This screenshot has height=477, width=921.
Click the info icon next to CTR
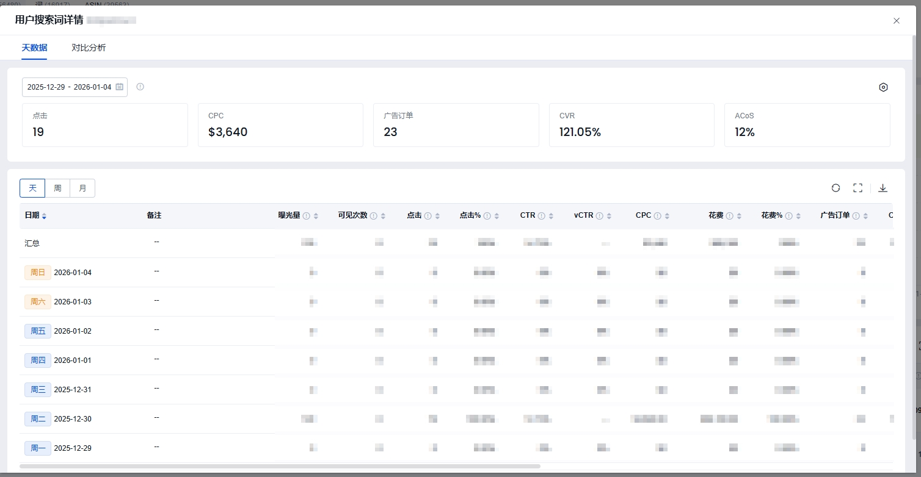541,216
